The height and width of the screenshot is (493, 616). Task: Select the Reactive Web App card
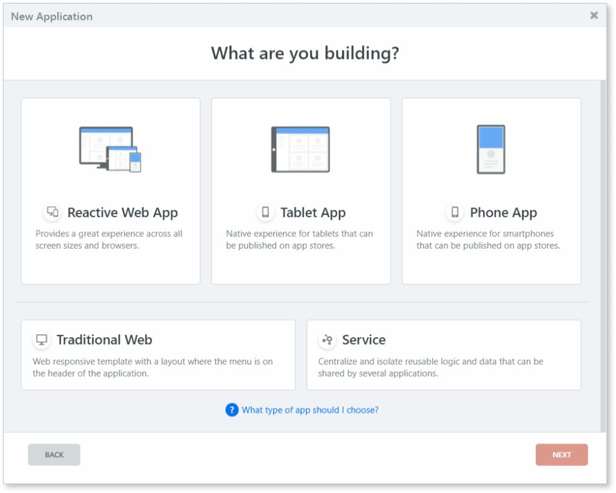click(x=110, y=191)
